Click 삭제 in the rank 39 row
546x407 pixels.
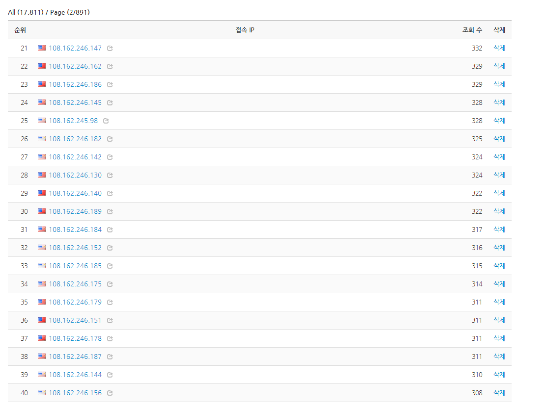[x=499, y=375]
